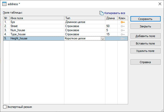Toggle the key icon for the Street field
This screenshot has height=112, width=164.
122,26
